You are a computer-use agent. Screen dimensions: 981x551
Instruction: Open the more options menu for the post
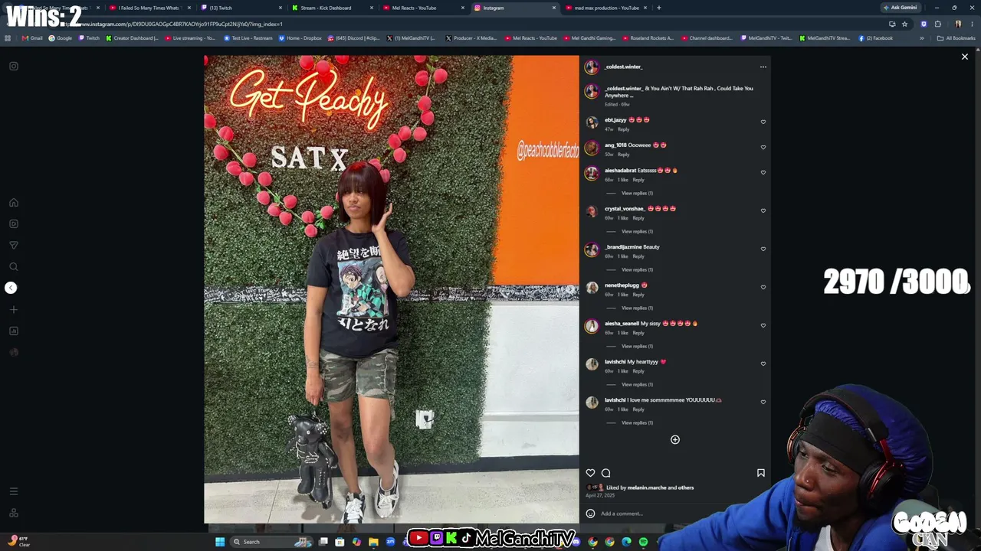(763, 67)
